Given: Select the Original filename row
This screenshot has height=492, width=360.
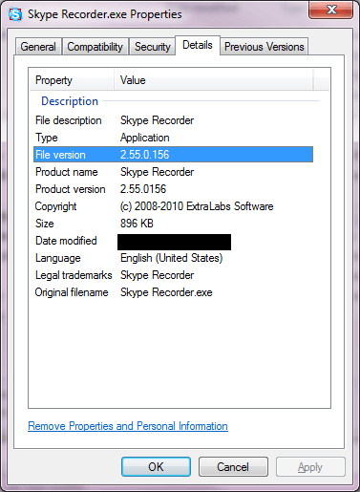Looking at the screenshot, I should click(x=173, y=292).
